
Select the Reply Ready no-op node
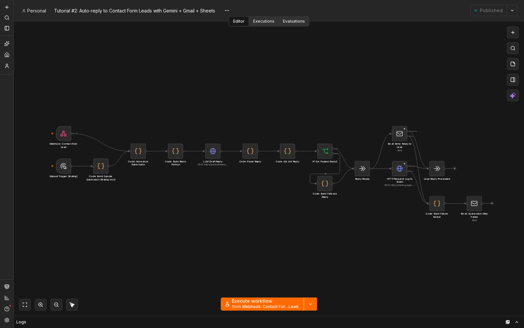pos(362,169)
